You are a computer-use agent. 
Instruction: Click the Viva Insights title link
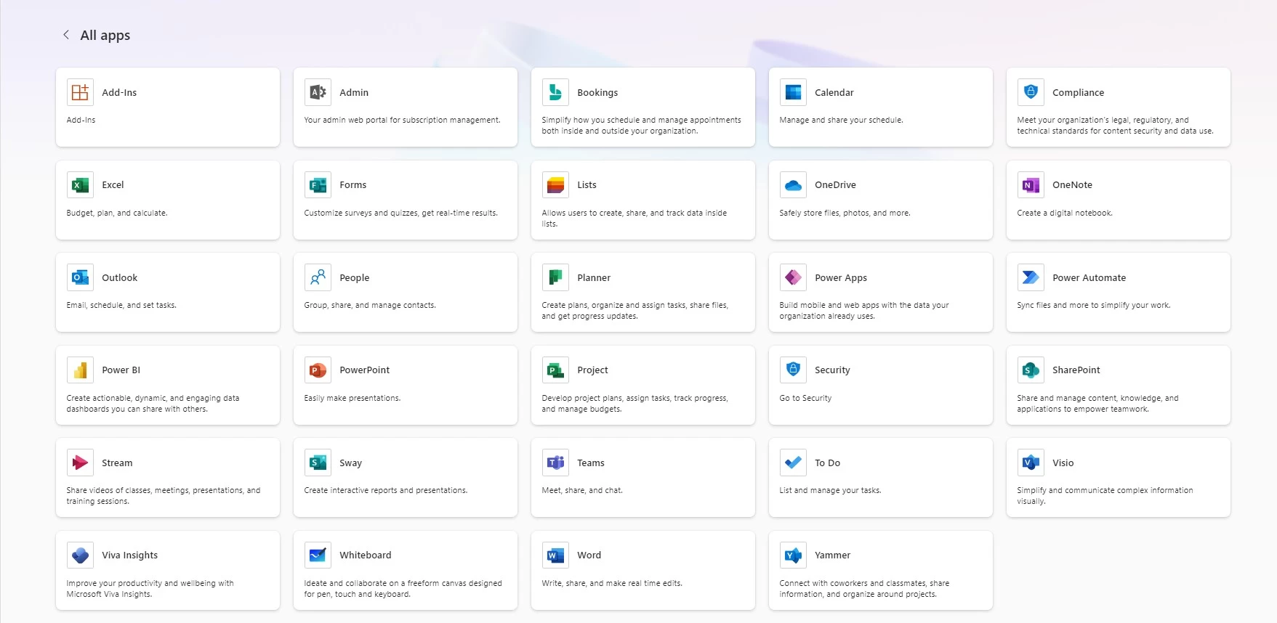129,555
